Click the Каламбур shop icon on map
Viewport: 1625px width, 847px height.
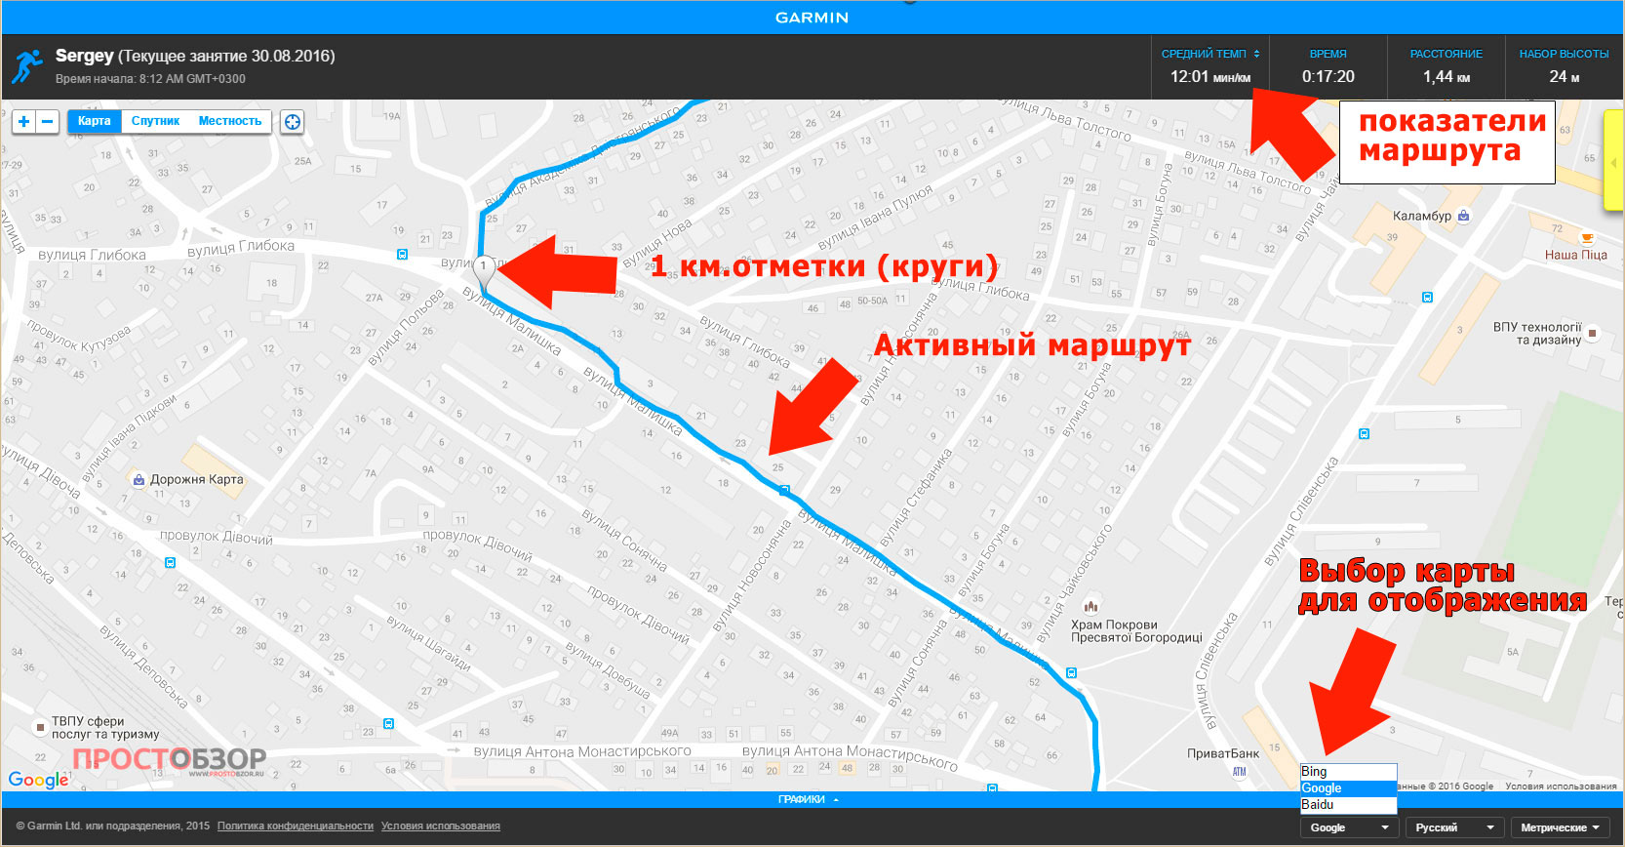point(1463,216)
